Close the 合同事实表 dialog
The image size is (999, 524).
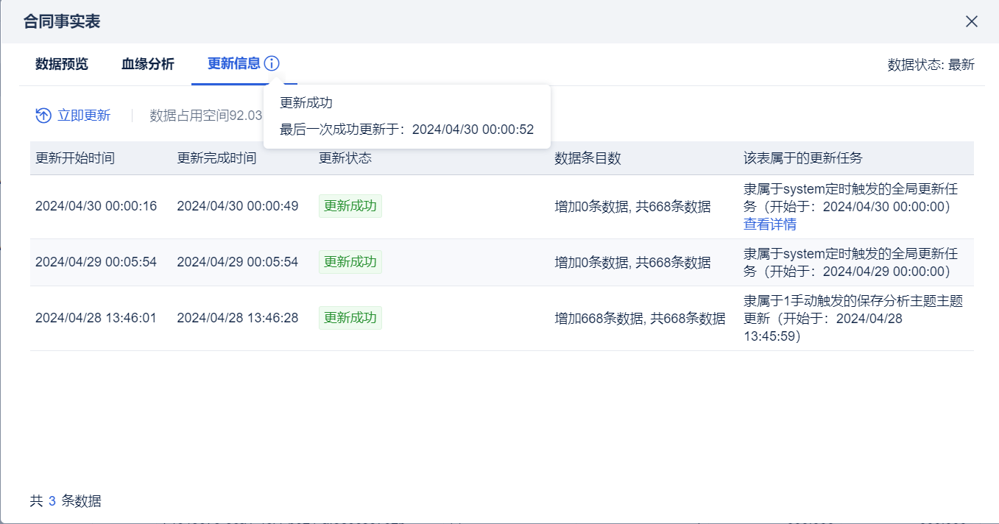click(x=972, y=21)
